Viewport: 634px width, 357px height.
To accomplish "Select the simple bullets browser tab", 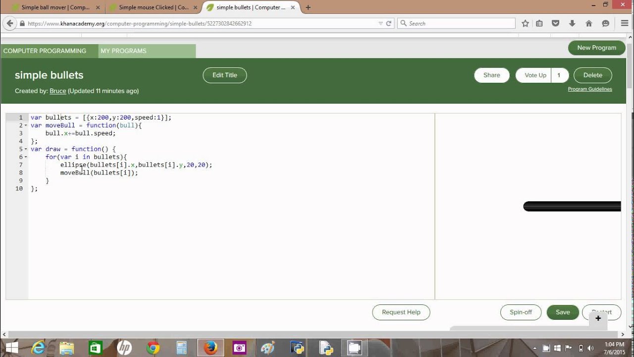I will [251, 7].
